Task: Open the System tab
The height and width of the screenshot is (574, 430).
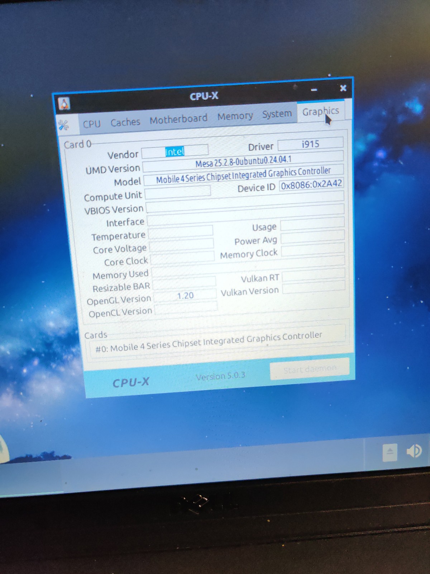Action: point(277,114)
